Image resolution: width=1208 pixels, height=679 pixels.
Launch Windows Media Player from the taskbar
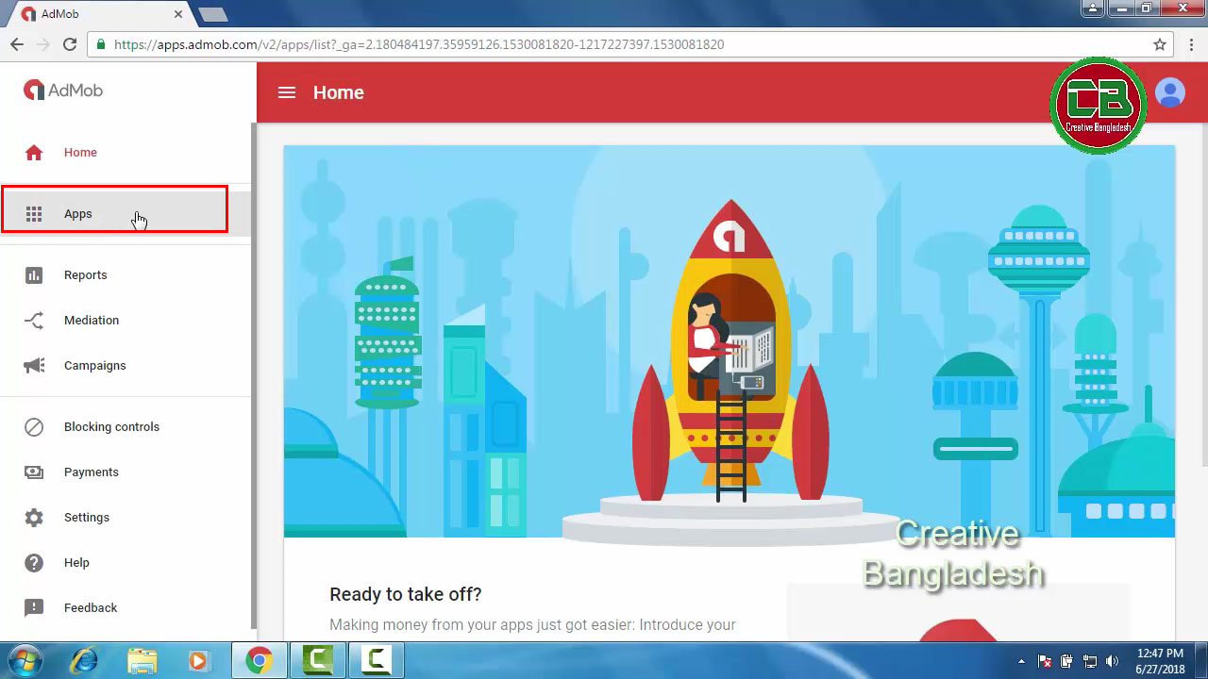click(x=198, y=660)
